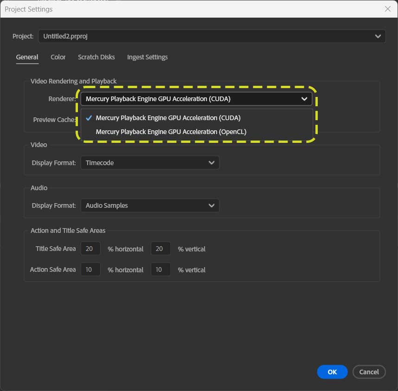Click the Action Safe Area horizontal percentage field
The width and height of the screenshot is (398, 391).
point(90,269)
